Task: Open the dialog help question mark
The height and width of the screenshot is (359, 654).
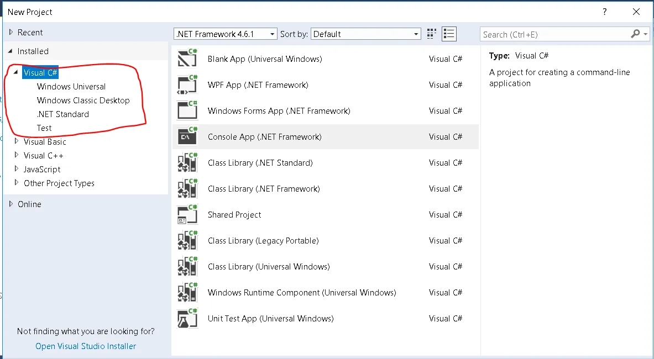Action: pyautogui.click(x=605, y=12)
